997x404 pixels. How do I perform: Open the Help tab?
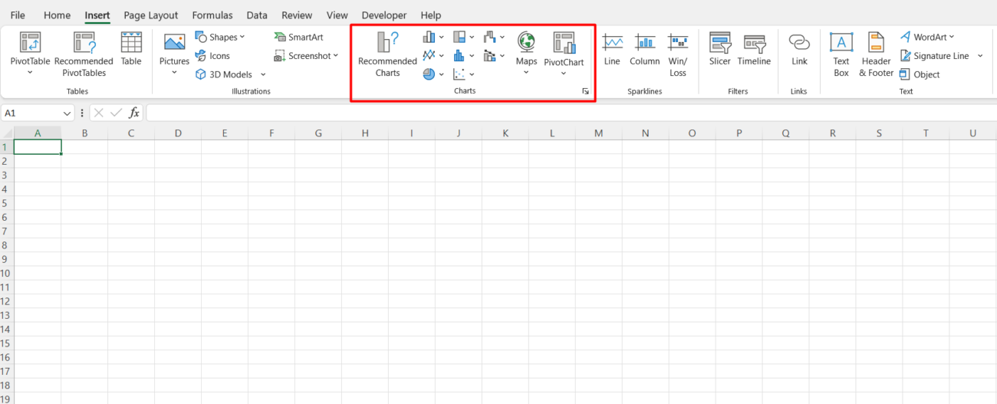click(431, 15)
